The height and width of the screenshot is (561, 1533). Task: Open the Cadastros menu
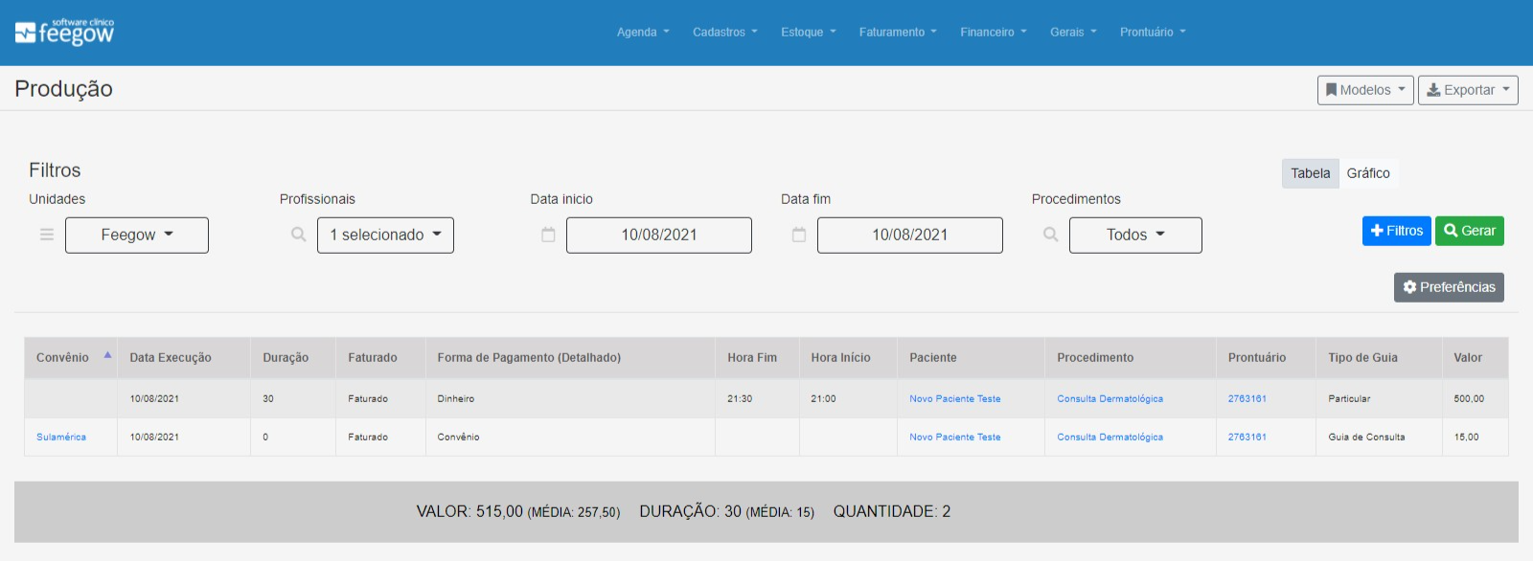tap(725, 33)
